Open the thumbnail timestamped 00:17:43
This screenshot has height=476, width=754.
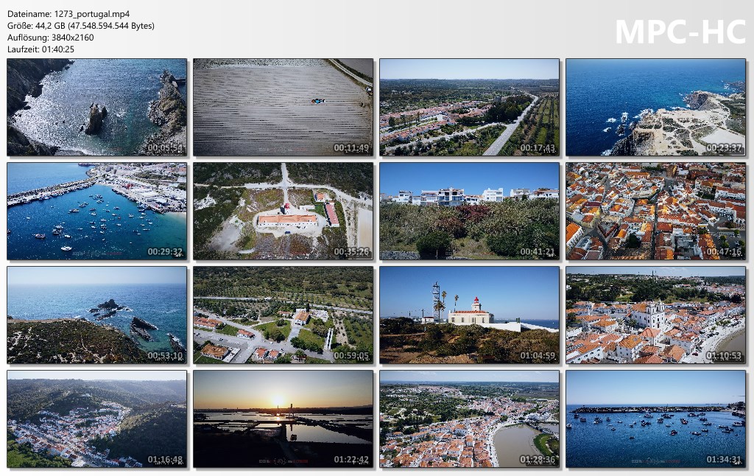[469, 108]
